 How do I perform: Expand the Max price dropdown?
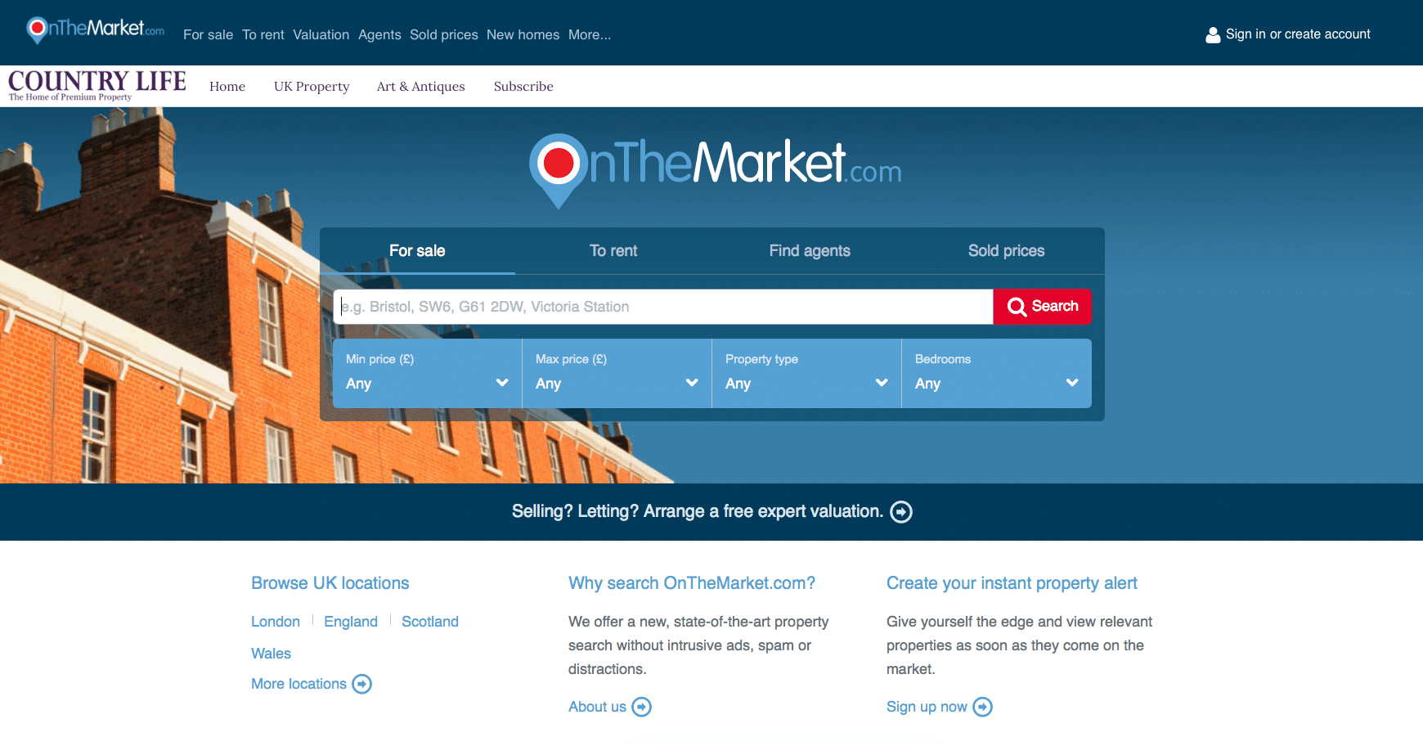617,374
